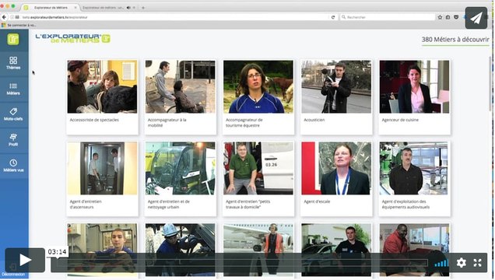This screenshot has width=495, height=280.
Task: Open Mots-clefs in the sidebar
Action: point(13,114)
